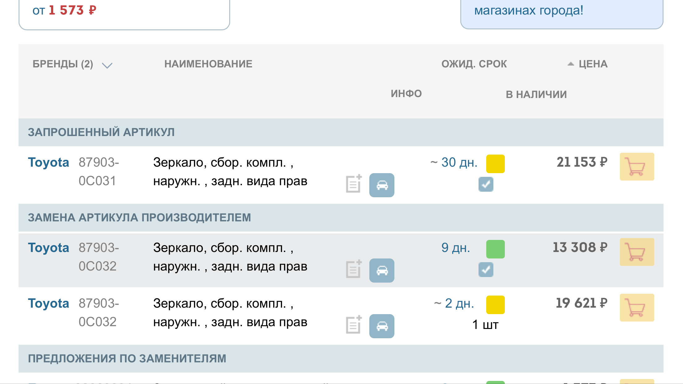Screen dimensions: 683x384
Task: Click note icon for 19 621 ₽ row
Action: pos(354,325)
